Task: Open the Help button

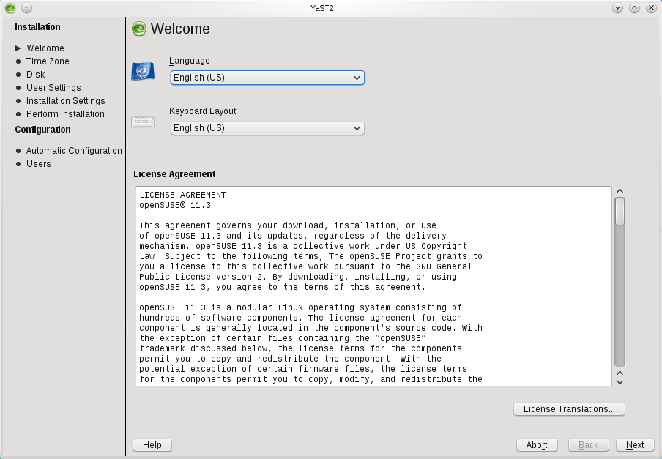Action: click(152, 444)
